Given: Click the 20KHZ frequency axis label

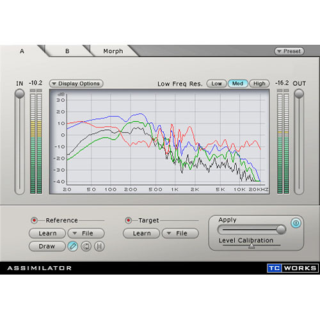Looking at the screenshot, I should [259, 189].
